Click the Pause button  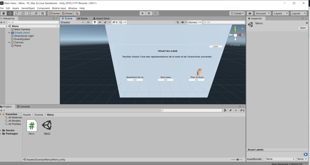pos(149,13)
